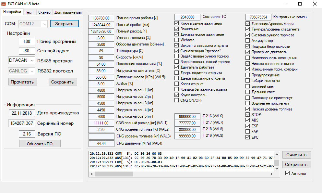Expand the RS485 protocol DTACAN dropdown

coord(31,60)
